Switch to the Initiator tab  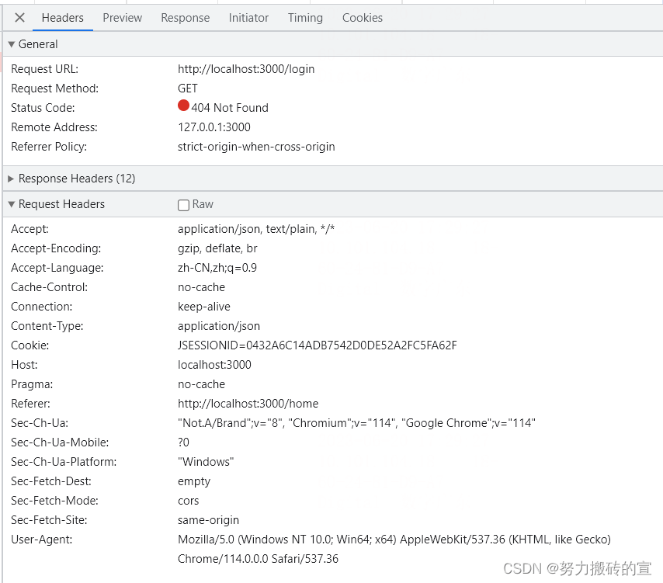248,18
